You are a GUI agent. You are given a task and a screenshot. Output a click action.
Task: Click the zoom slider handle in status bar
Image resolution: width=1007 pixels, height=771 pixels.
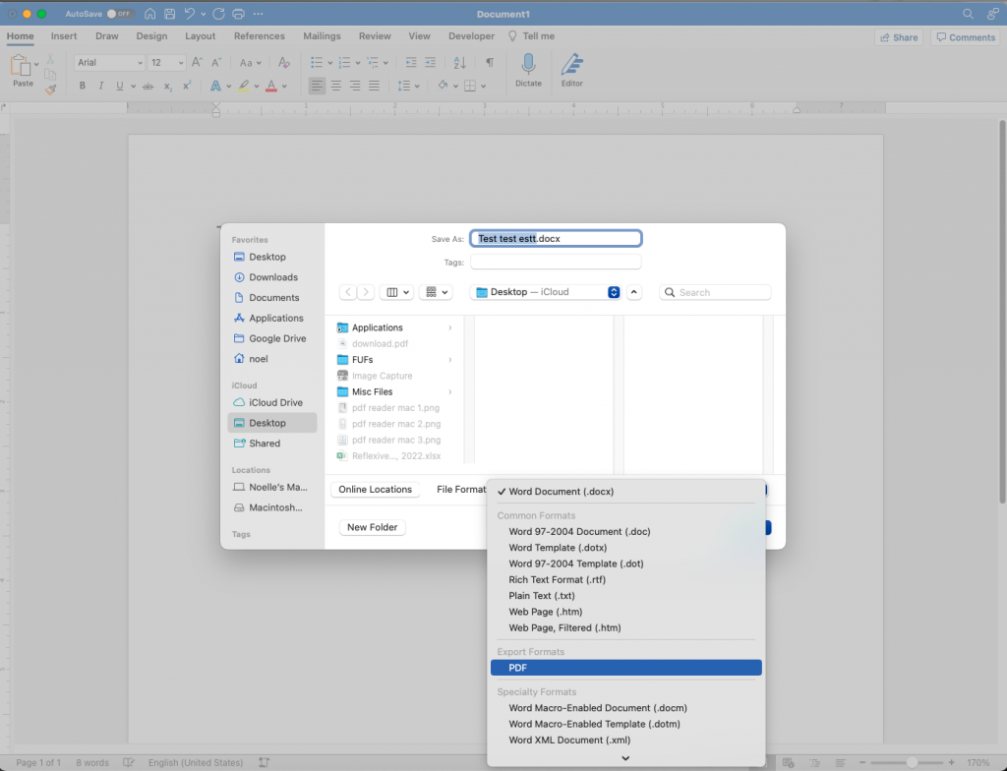coord(912,763)
